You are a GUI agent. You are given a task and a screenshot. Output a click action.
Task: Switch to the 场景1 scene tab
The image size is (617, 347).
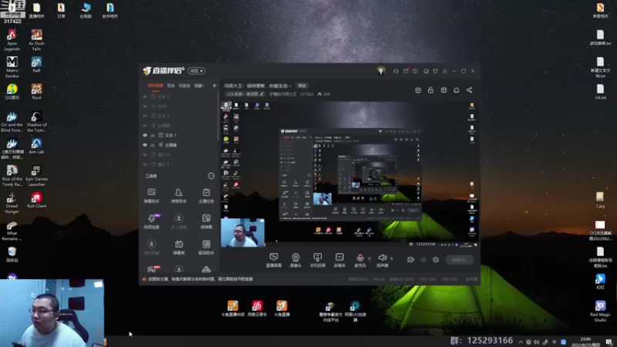point(199,86)
